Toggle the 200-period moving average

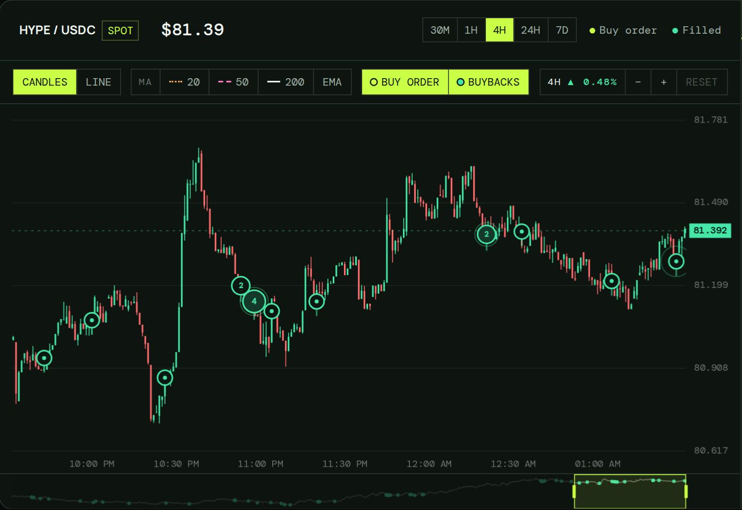pyautogui.click(x=286, y=82)
